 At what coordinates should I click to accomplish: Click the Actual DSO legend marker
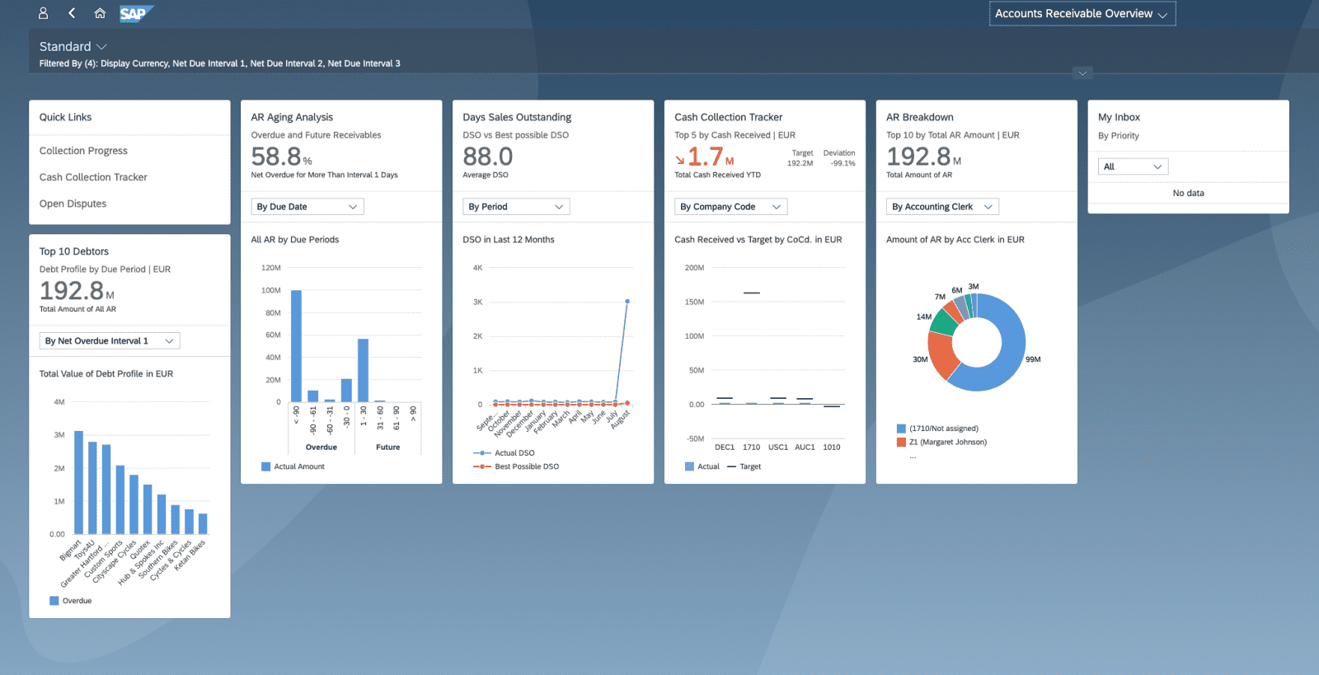pos(482,453)
